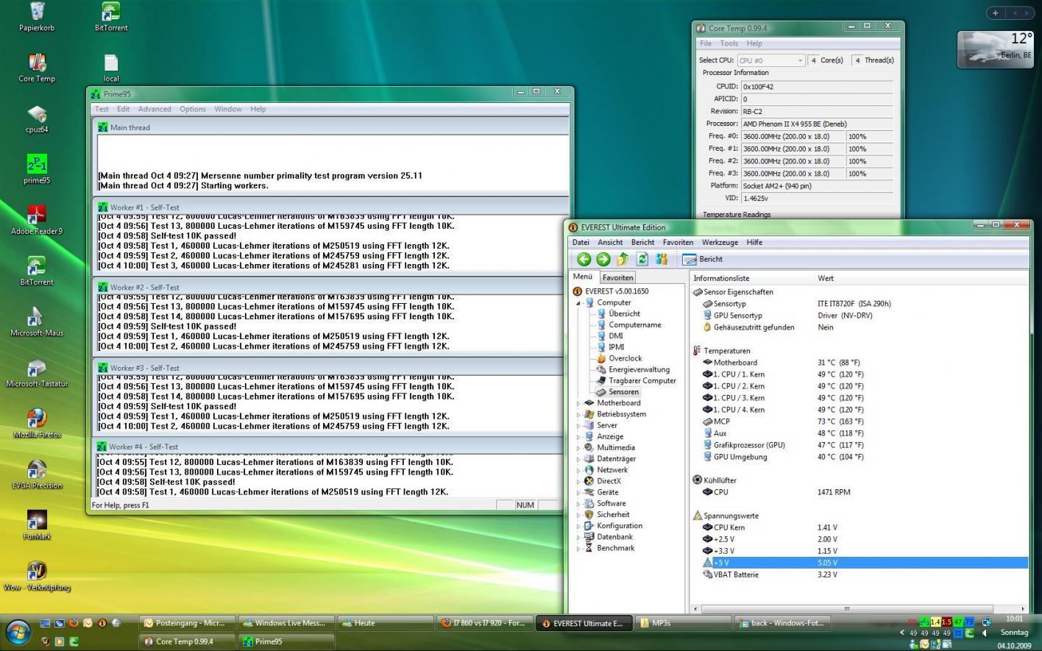The height and width of the screenshot is (651, 1042).
Task: Open the Select CPU dropdown in Core Temp
Action: pyautogui.click(x=770, y=60)
